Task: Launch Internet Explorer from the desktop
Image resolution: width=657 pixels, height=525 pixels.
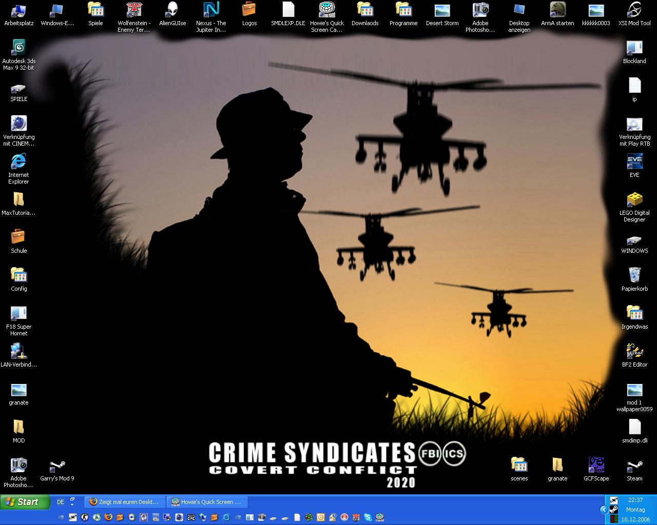Action: (18, 169)
